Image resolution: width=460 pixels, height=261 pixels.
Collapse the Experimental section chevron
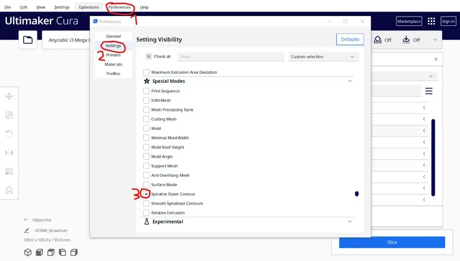pos(350,221)
